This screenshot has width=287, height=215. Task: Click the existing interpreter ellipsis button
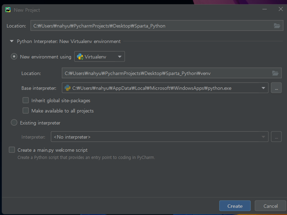[x=276, y=137]
